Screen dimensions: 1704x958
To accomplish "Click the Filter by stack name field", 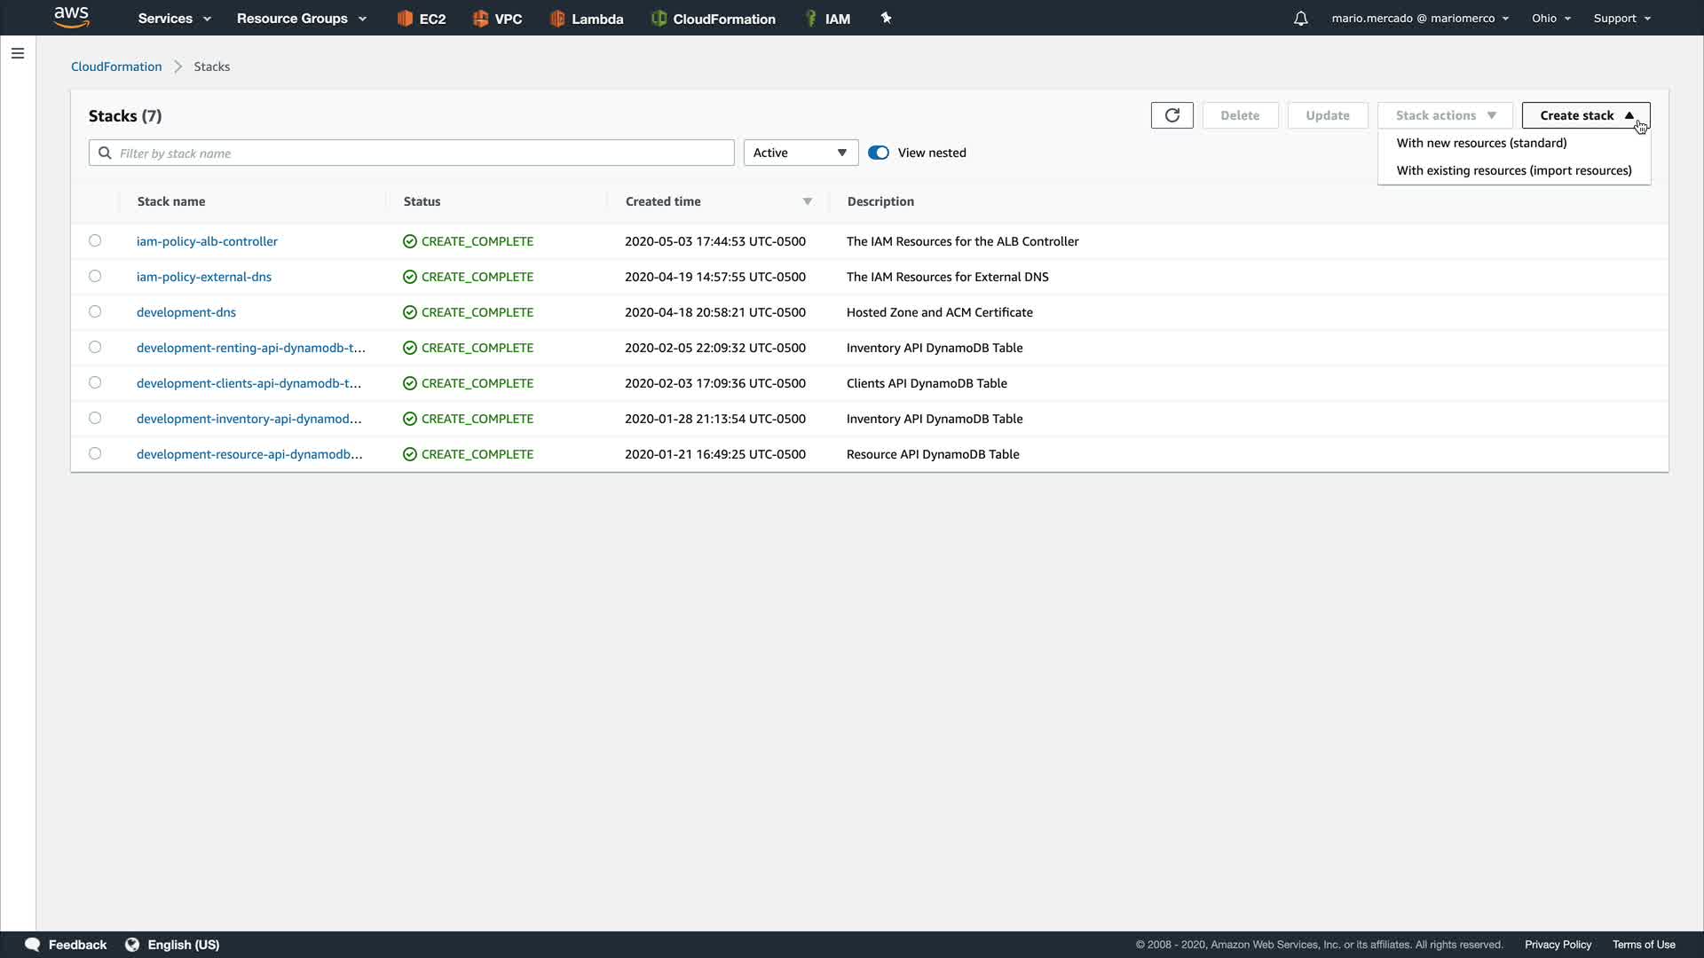I will coord(422,153).
